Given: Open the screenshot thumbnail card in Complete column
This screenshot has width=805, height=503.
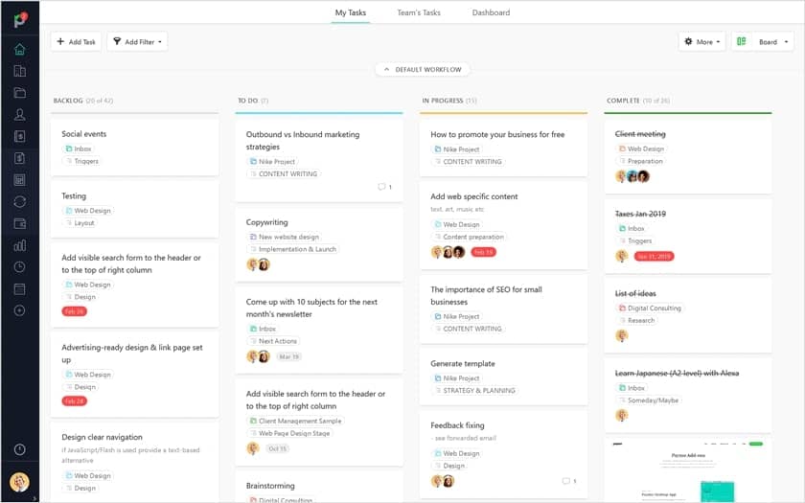Looking at the screenshot, I should pos(687,470).
